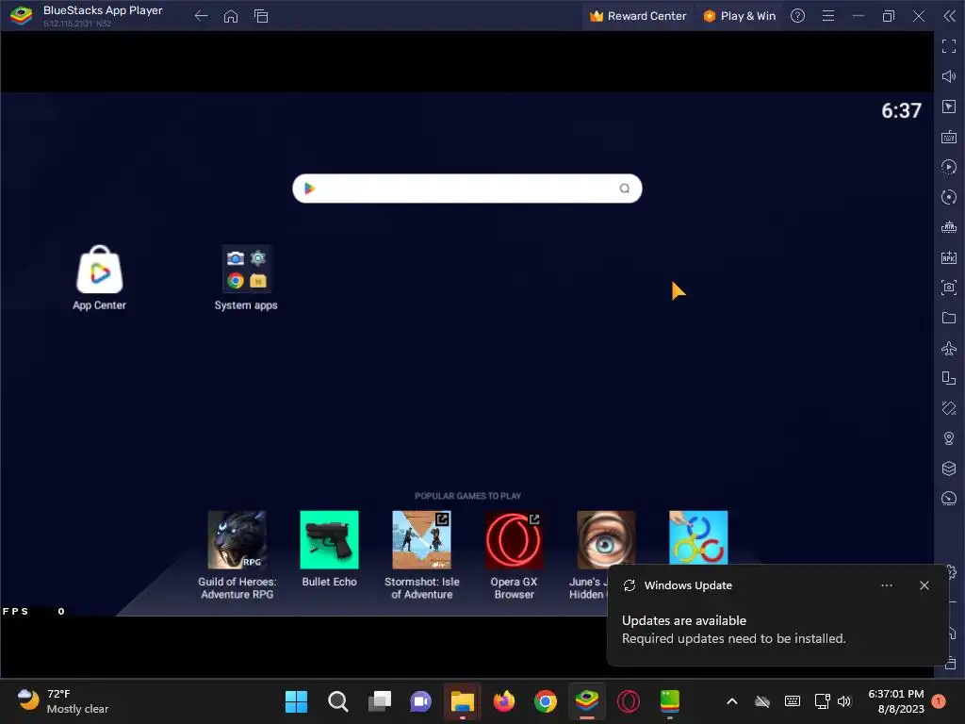Open memory trim icon in sidebar
This screenshot has height=724, width=965.
click(949, 227)
